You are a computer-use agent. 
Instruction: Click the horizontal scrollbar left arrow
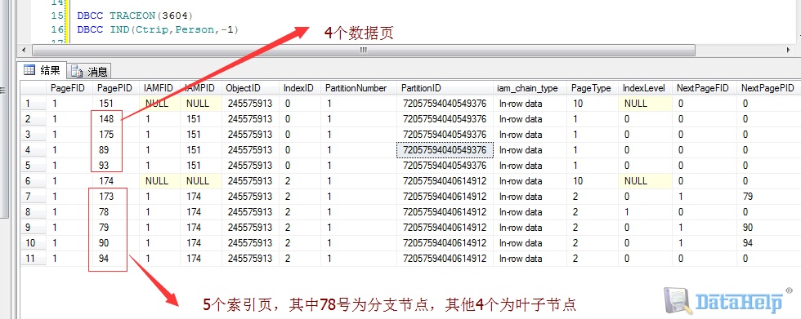(23, 51)
